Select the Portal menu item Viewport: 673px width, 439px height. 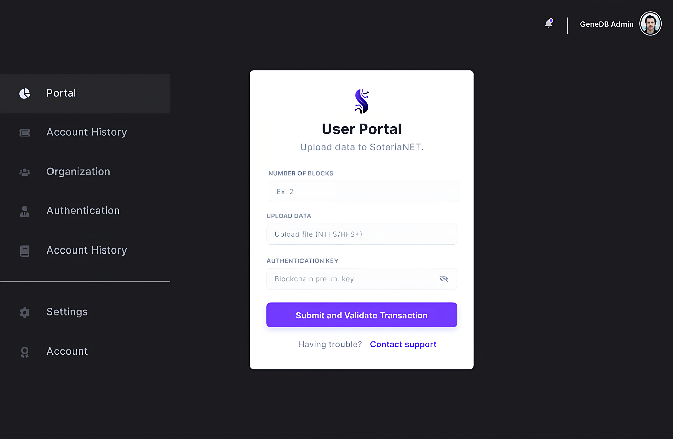coord(85,94)
